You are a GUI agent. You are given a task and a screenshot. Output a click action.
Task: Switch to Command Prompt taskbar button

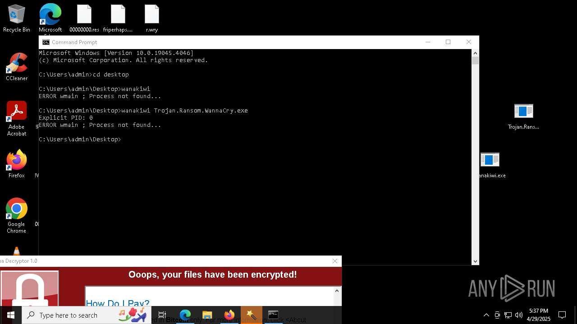274,315
